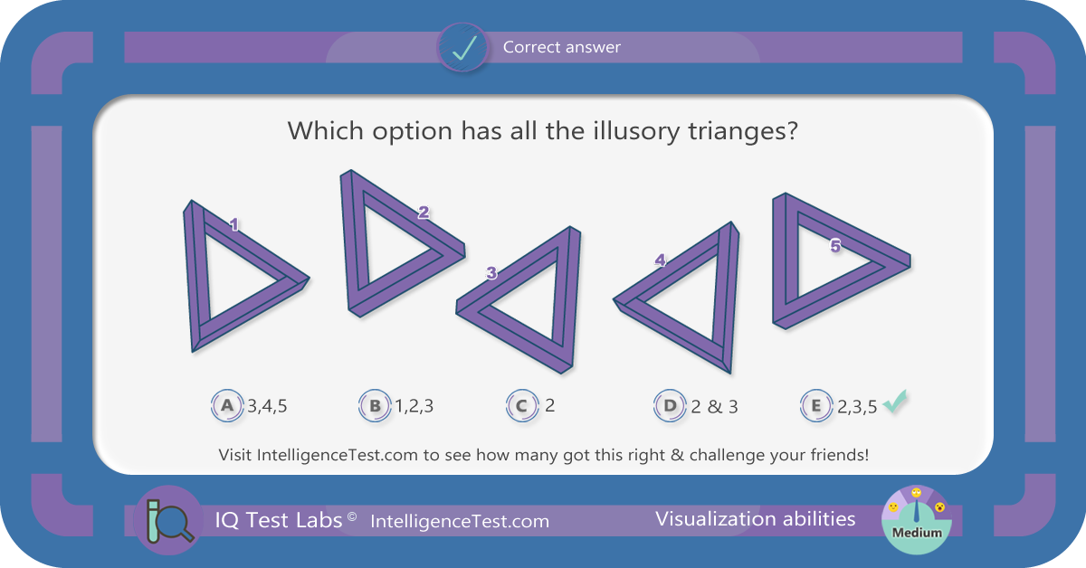Choose option C circle
This screenshot has height=568, width=1086.
[x=521, y=406]
